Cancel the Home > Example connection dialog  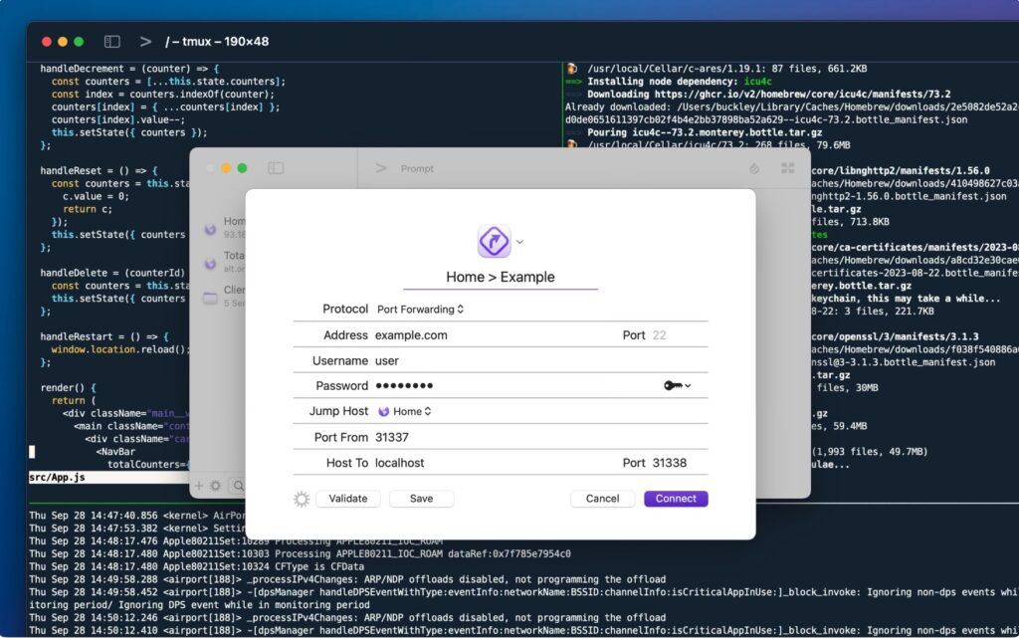[602, 499]
